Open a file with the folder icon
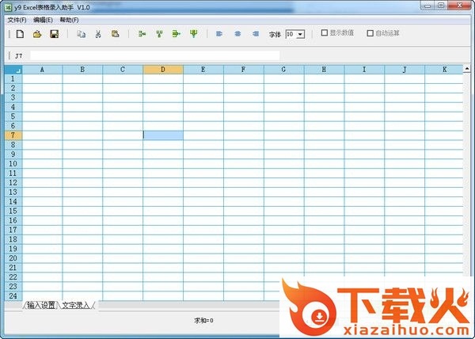Image resolution: width=475 pixels, height=339 pixels. click(36, 34)
